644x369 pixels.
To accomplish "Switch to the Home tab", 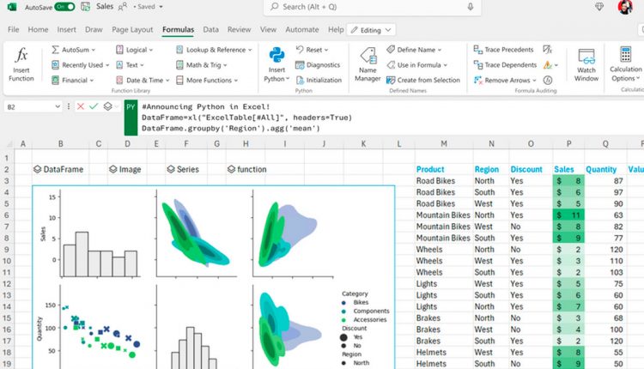I will [38, 29].
